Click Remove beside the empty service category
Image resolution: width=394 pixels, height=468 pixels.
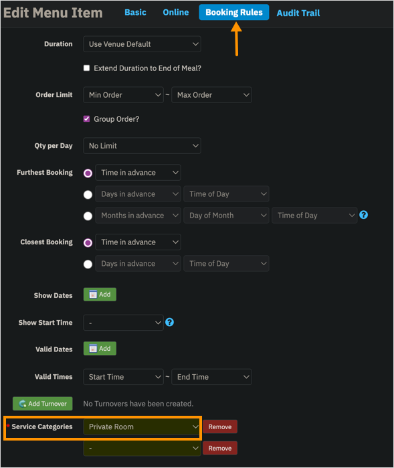point(220,449)
